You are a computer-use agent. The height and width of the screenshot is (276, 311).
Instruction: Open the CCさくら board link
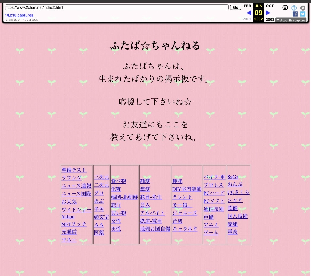coord(238,192)
